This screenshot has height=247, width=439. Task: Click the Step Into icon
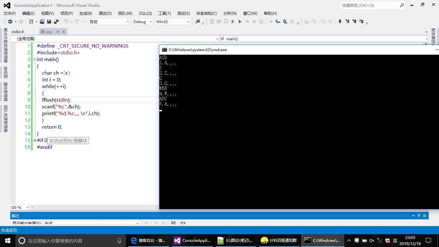278,22
